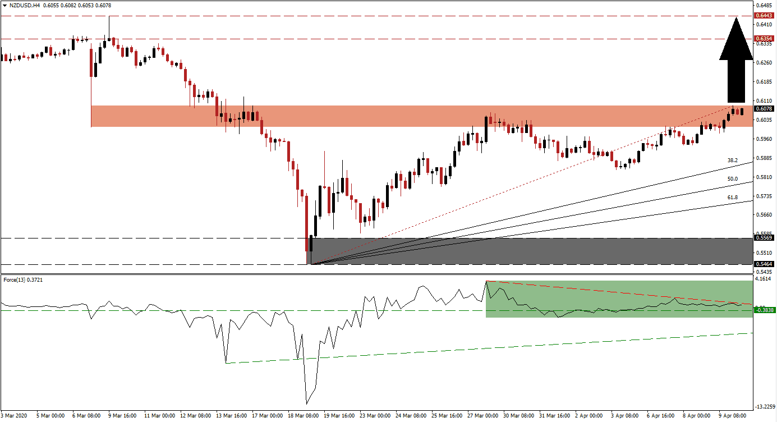Select the 38.2 Fibonacci fan label
This screenshot has height=422, width=777.
732,160
